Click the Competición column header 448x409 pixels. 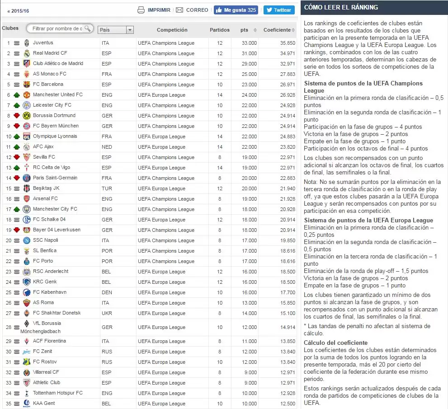[172, 30]
